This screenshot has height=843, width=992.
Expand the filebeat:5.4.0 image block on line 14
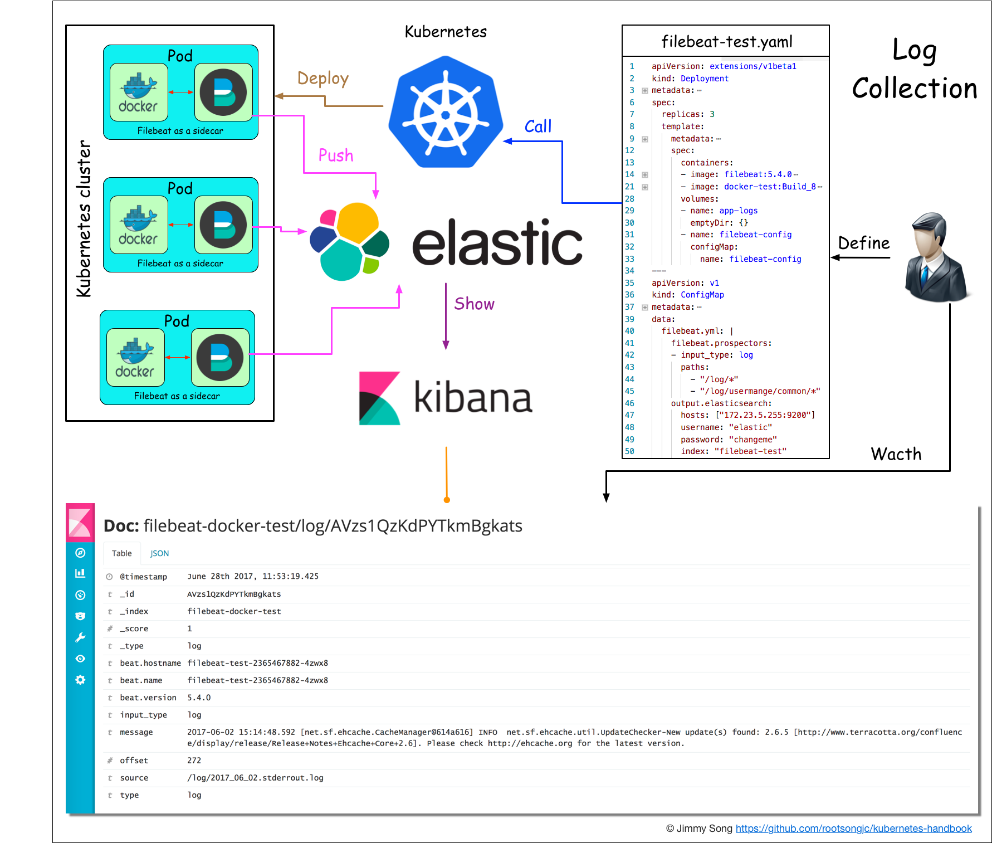[644, 174]
